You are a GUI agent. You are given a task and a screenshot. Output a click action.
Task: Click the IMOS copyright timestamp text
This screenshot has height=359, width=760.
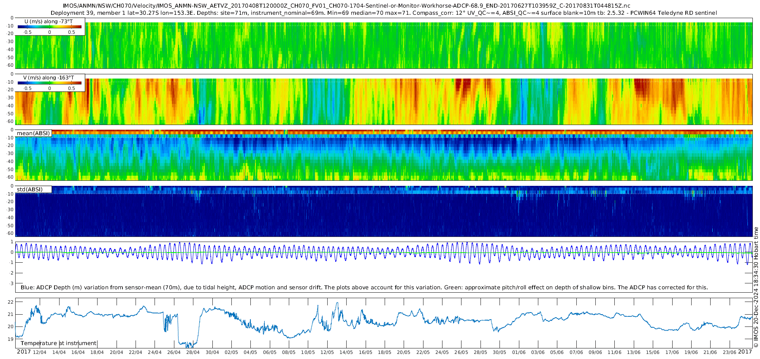pyautogui.click(x=756, y=291)
